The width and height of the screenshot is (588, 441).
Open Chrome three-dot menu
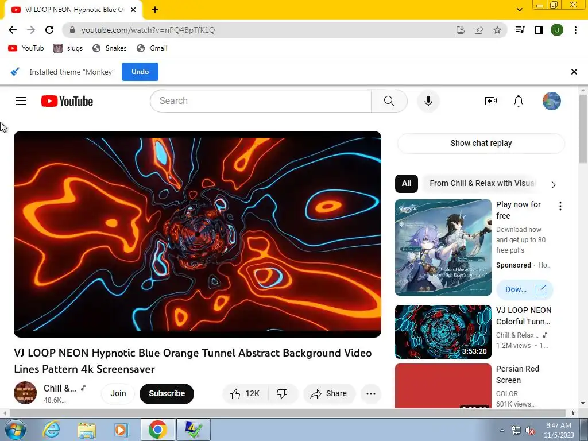[x=575, y=30]
